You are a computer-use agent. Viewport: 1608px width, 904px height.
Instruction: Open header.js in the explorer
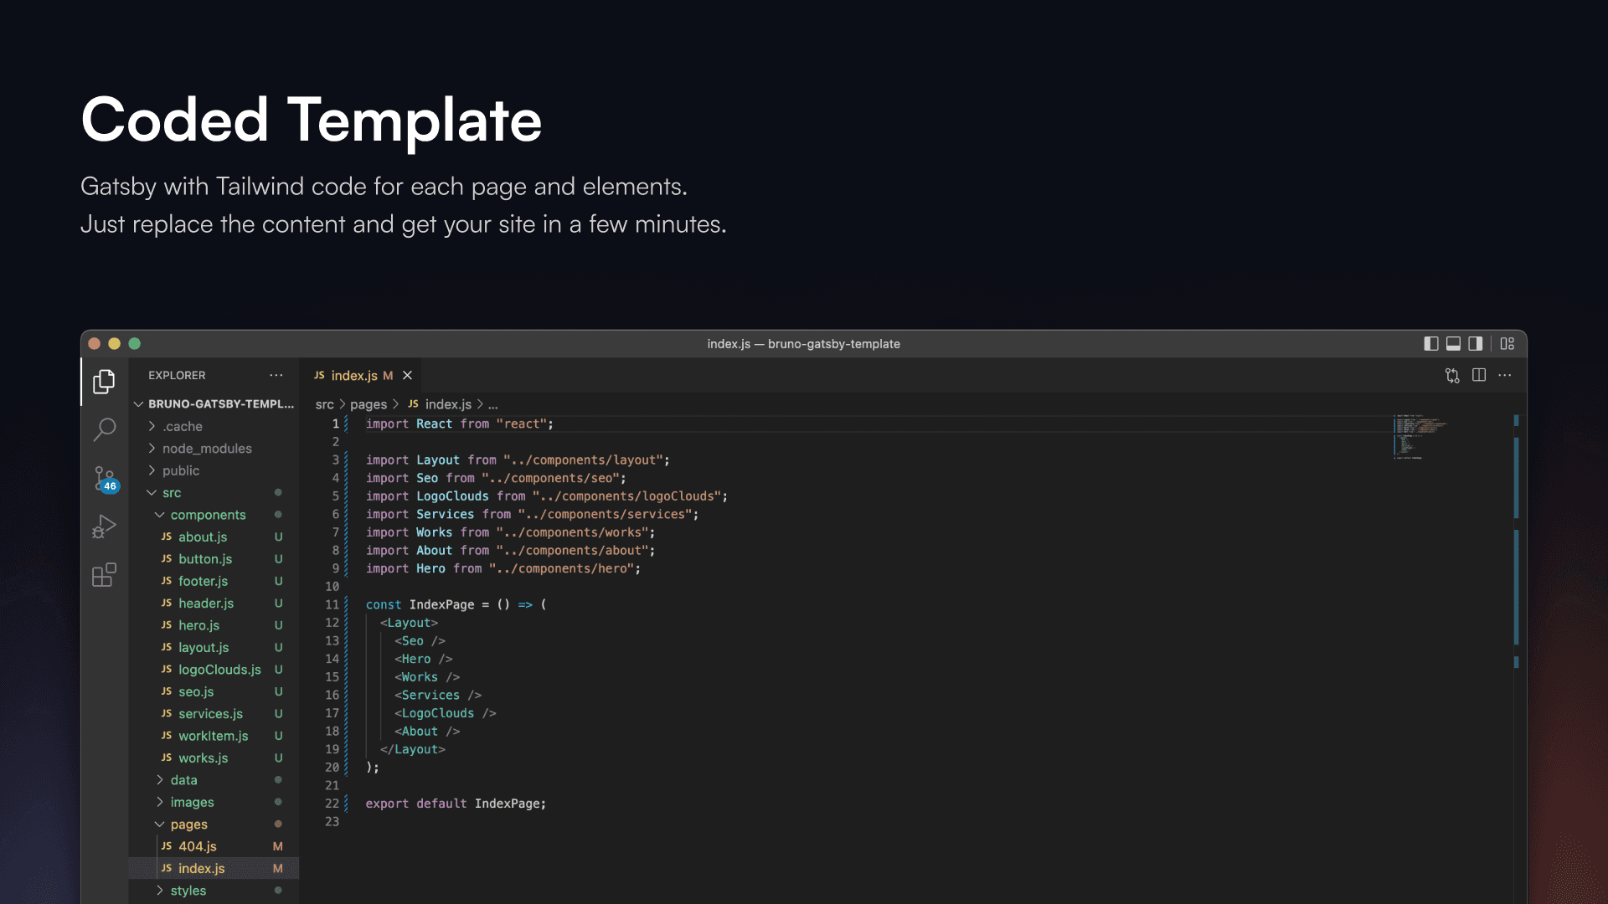point(214,604)
